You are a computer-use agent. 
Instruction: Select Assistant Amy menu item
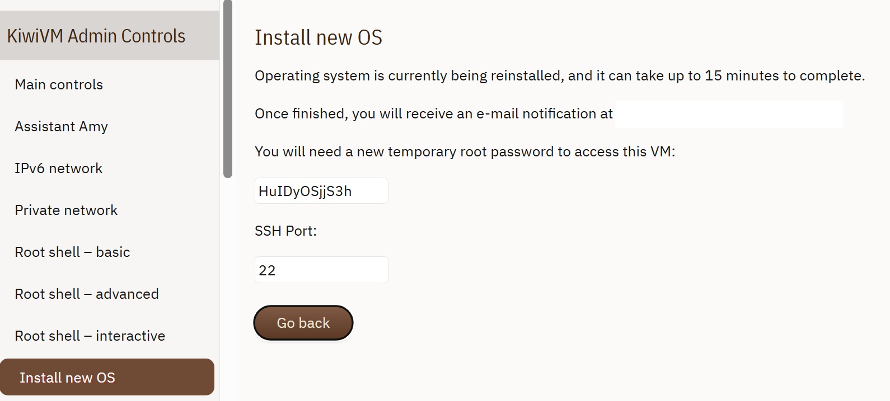pyautogui.click(x=61, y=127)
